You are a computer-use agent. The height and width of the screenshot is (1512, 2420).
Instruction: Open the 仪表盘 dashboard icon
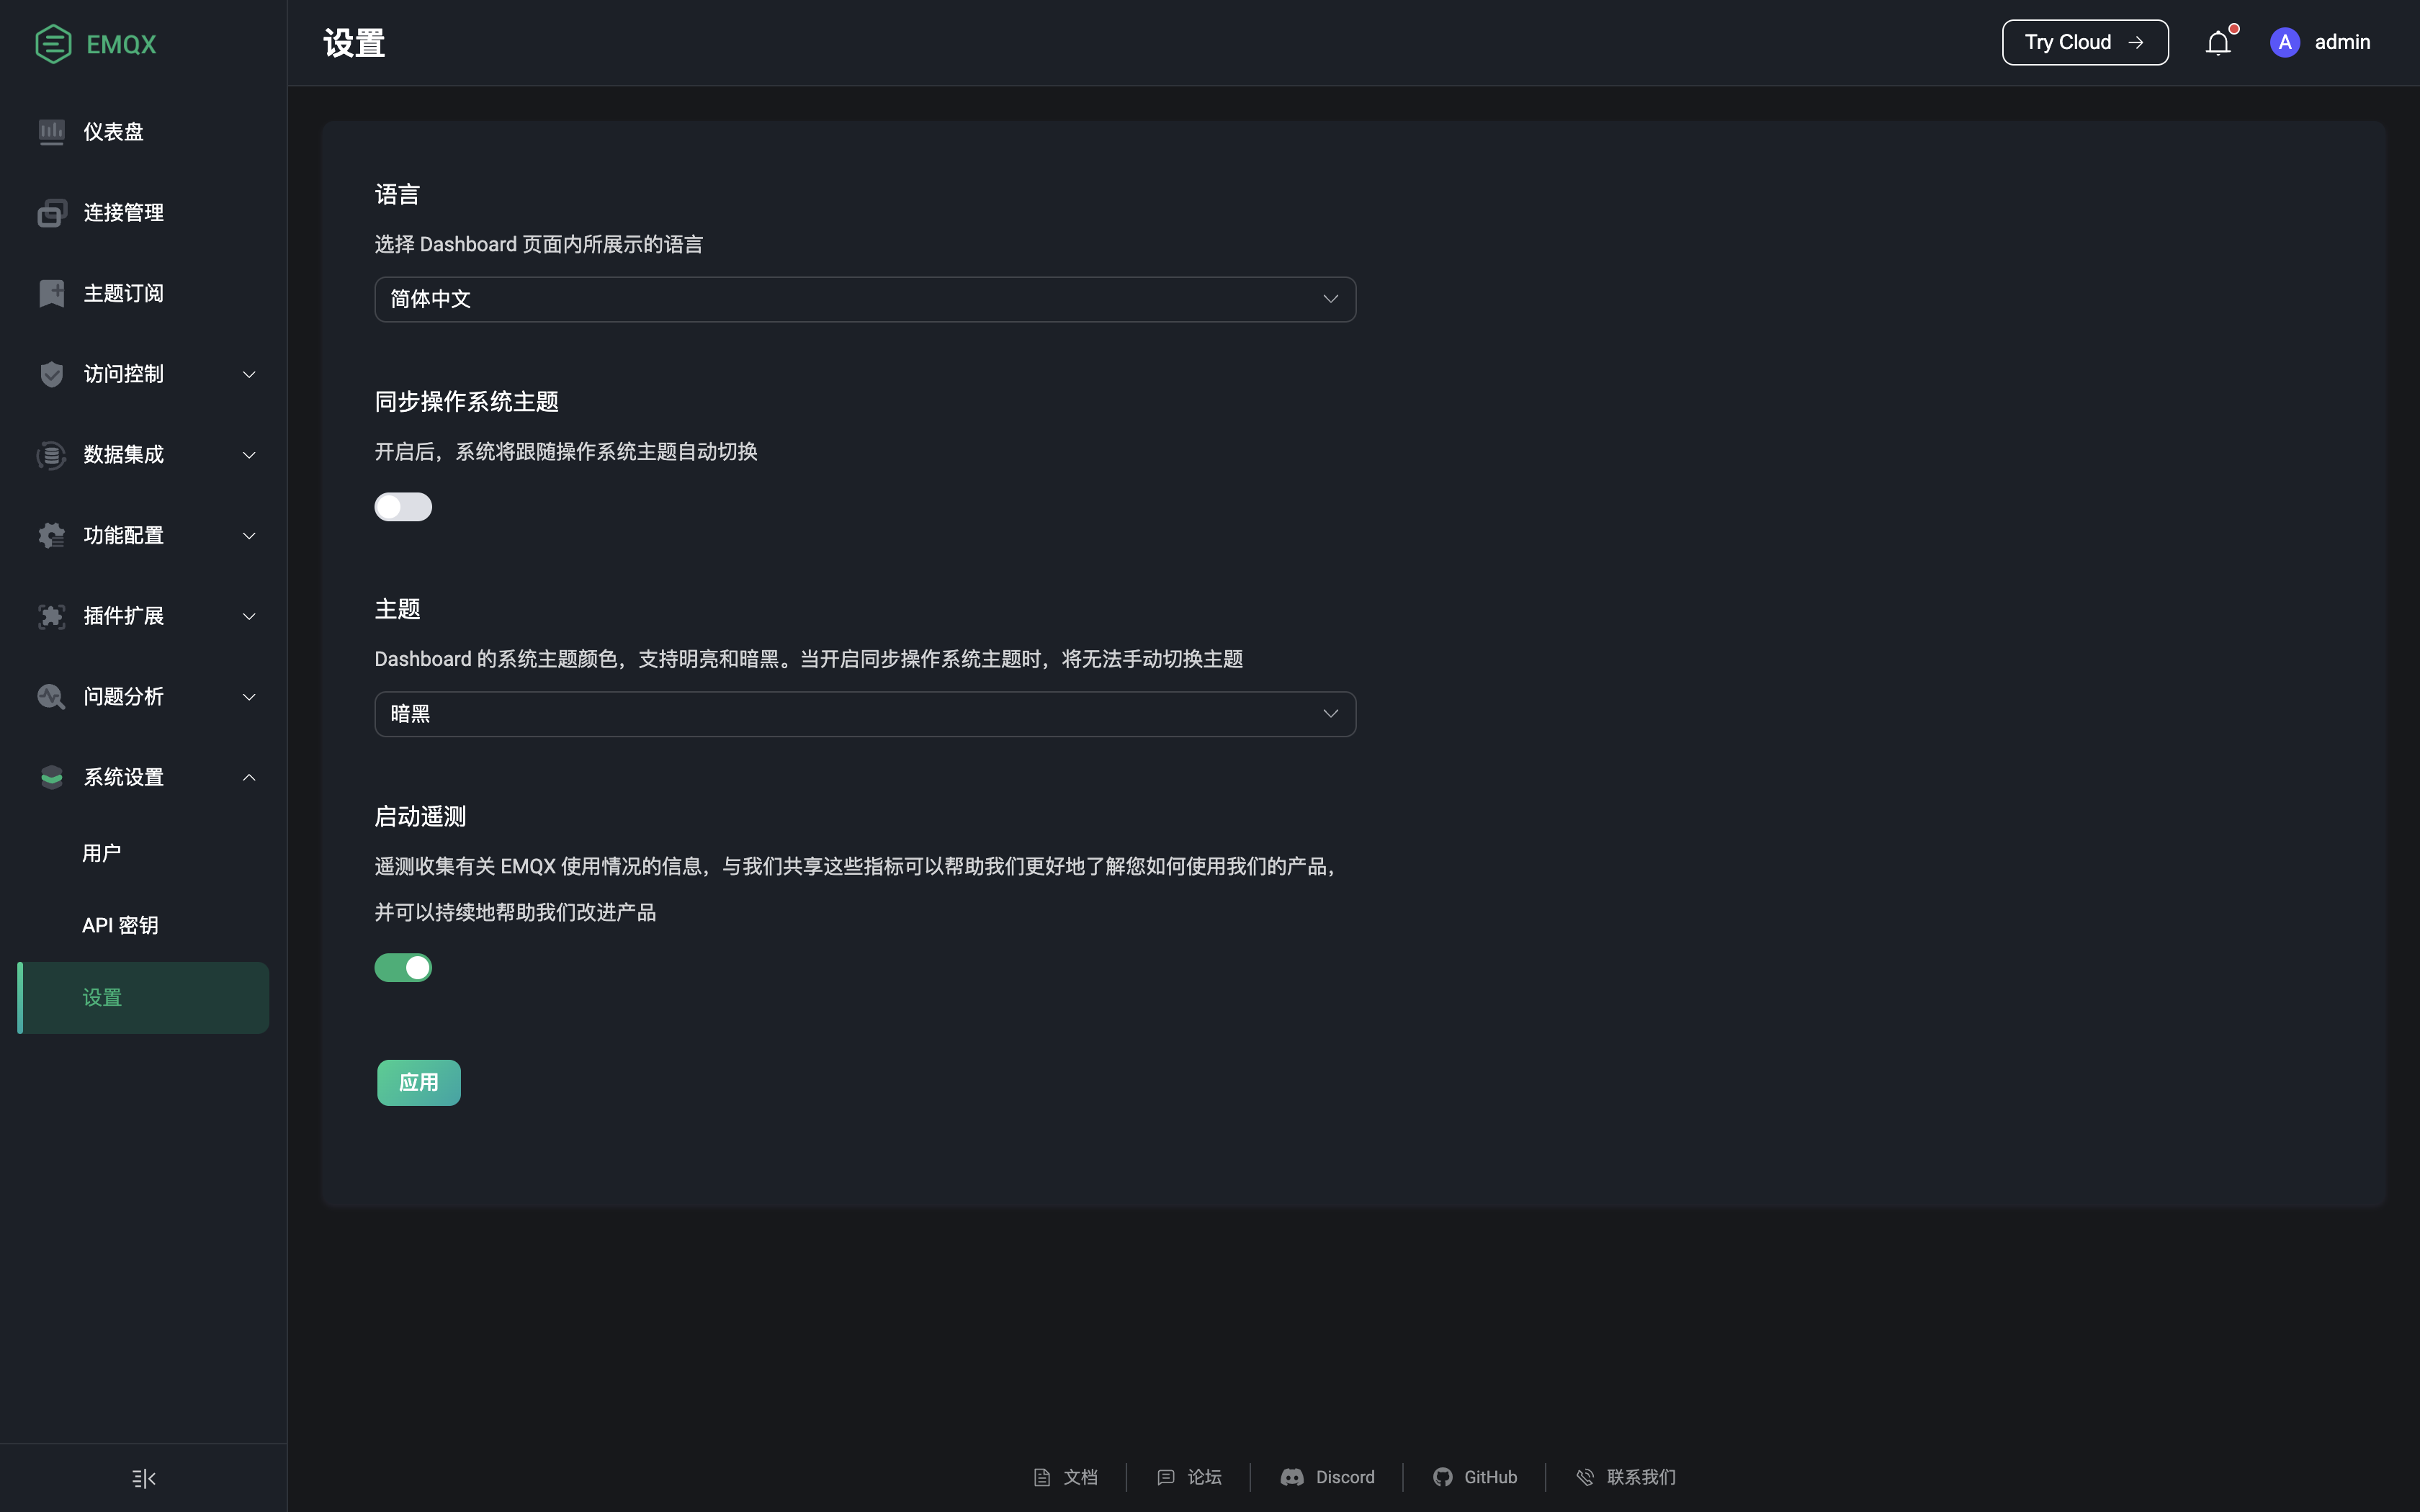pos(52,131)
